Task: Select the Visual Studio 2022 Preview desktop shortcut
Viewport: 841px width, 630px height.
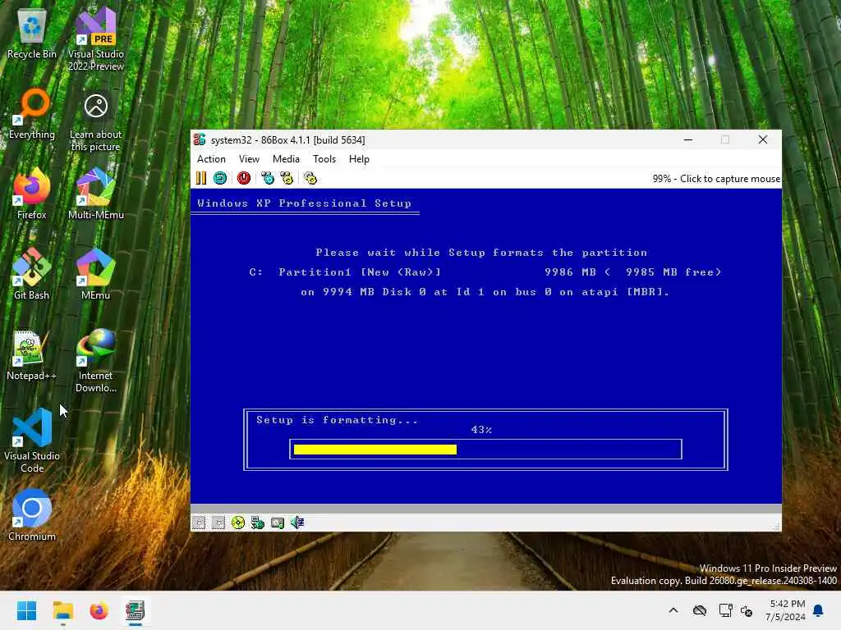Action: (96, 40)
